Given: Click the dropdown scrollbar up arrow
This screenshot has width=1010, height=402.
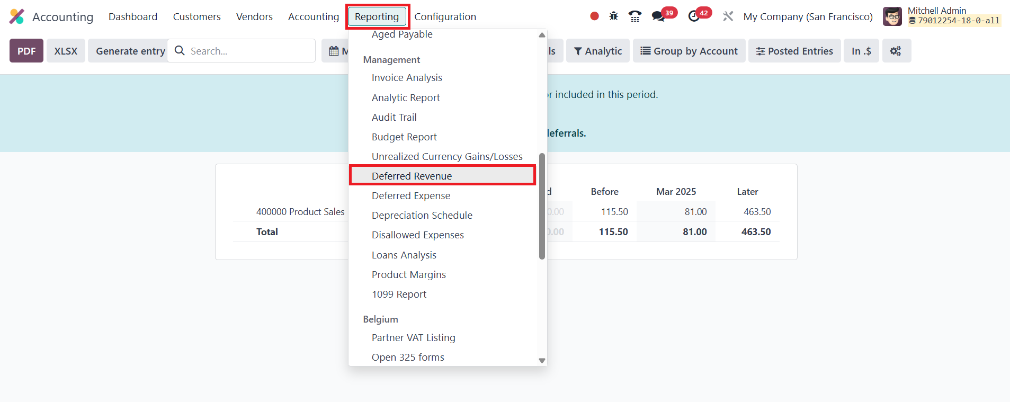Looking at the screenshot, I should coord(542,35).
